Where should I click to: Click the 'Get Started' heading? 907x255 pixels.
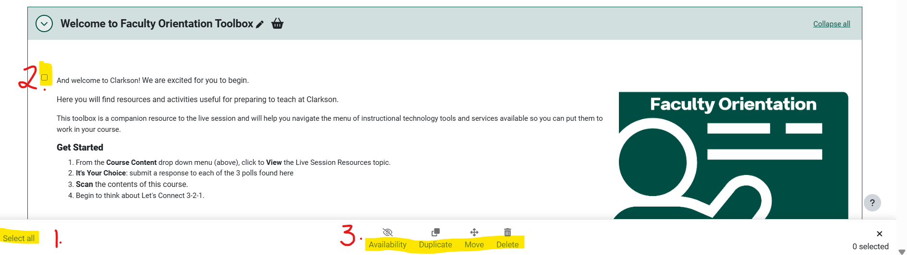click(80, 148)
